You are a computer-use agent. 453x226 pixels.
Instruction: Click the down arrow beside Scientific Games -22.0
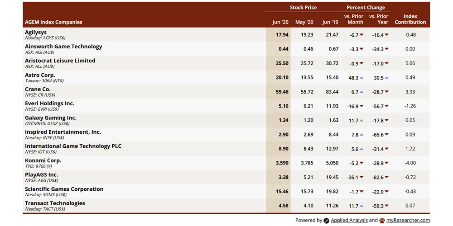click(x=386, y=192)
